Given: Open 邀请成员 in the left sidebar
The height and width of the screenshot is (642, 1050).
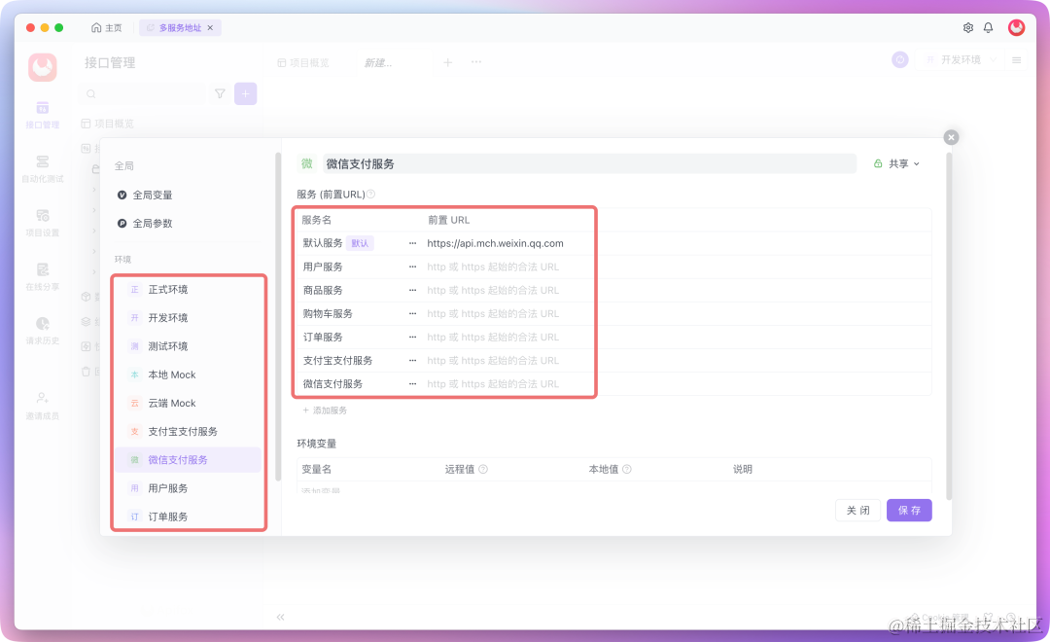Looking at the screenshot, I should (42, 406).
